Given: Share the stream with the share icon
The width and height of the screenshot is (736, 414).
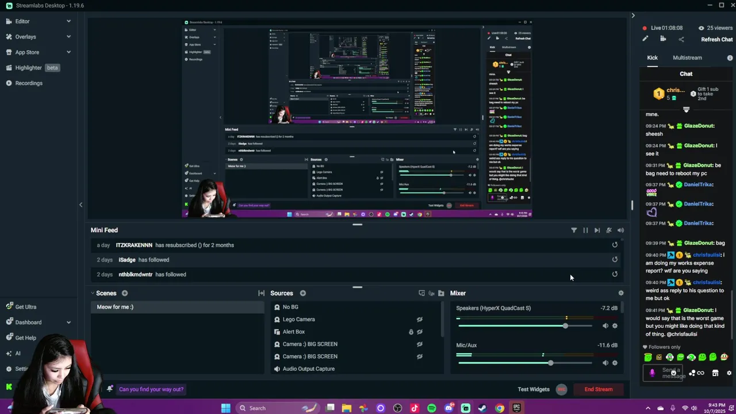Looking at the screenshot, I should click(681, 39).
